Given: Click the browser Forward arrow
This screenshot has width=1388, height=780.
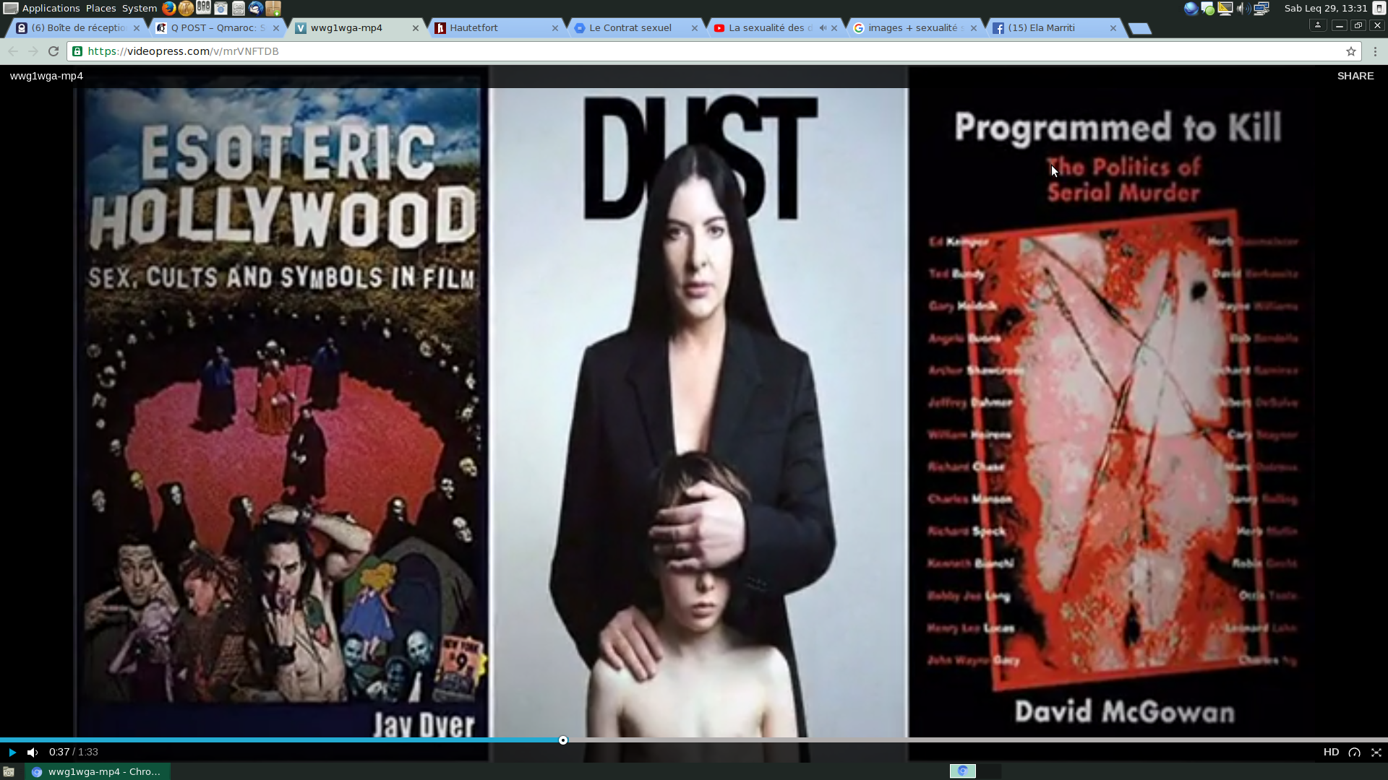Looking at the screenshot, I should coord(33,51).
